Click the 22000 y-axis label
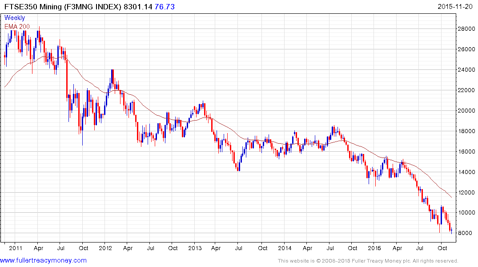478x267 pixels. click(466, 90)
